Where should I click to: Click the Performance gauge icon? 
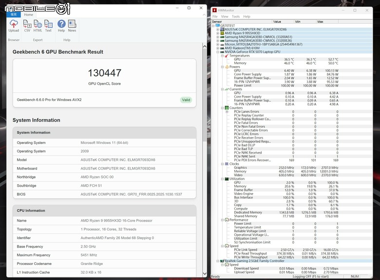click(x=227, y=220)
